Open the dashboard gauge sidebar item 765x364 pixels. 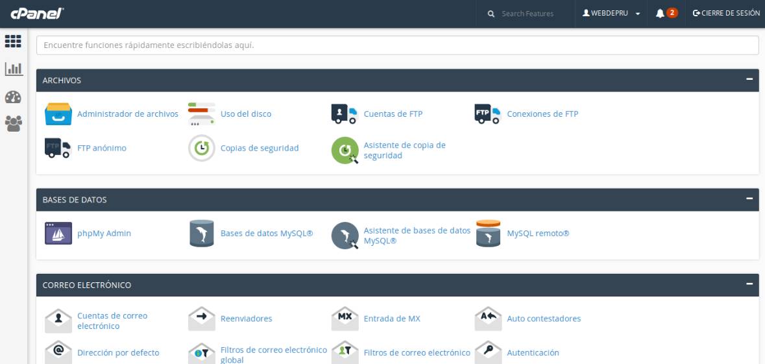point(13,95)
